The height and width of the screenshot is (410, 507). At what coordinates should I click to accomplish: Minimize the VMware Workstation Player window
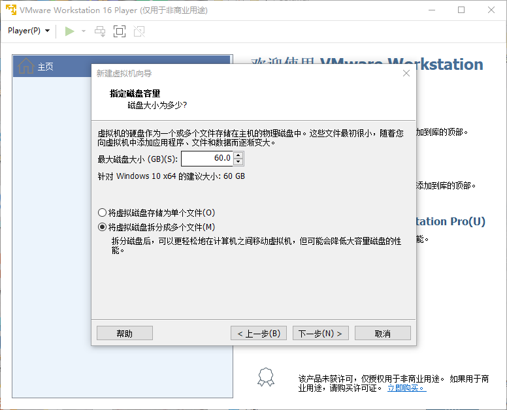pyautogui.click(x=432, y=10)
